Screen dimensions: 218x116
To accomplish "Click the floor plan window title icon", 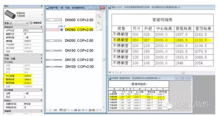I will pyautogui.click(x=47, y=8).
